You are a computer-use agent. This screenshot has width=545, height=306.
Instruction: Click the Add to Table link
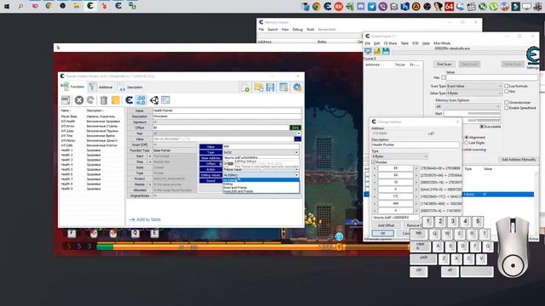[x=146, y=219]
